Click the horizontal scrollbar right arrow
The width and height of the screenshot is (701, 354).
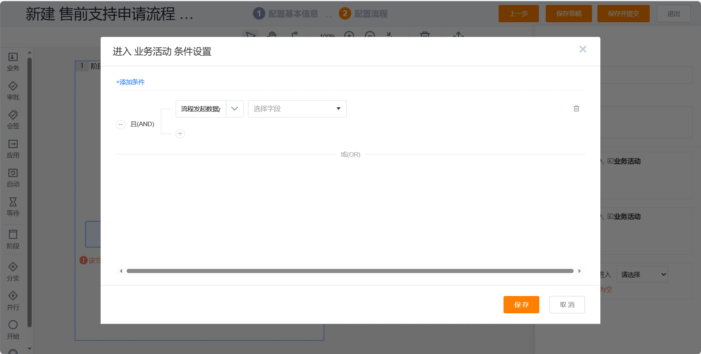pyautogui.click(x=579, y=271)
